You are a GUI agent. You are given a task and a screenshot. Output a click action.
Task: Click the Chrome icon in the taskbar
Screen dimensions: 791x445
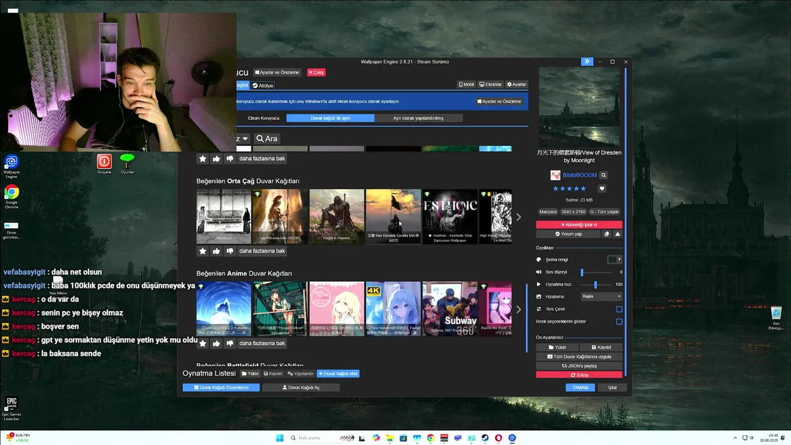coord(431,438)
